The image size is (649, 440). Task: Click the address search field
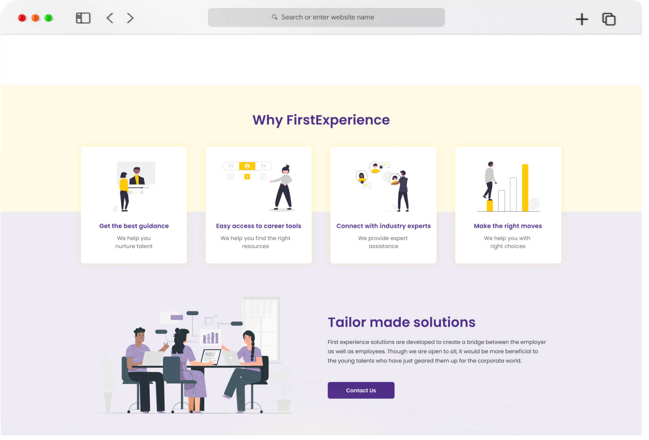point(327,17)
